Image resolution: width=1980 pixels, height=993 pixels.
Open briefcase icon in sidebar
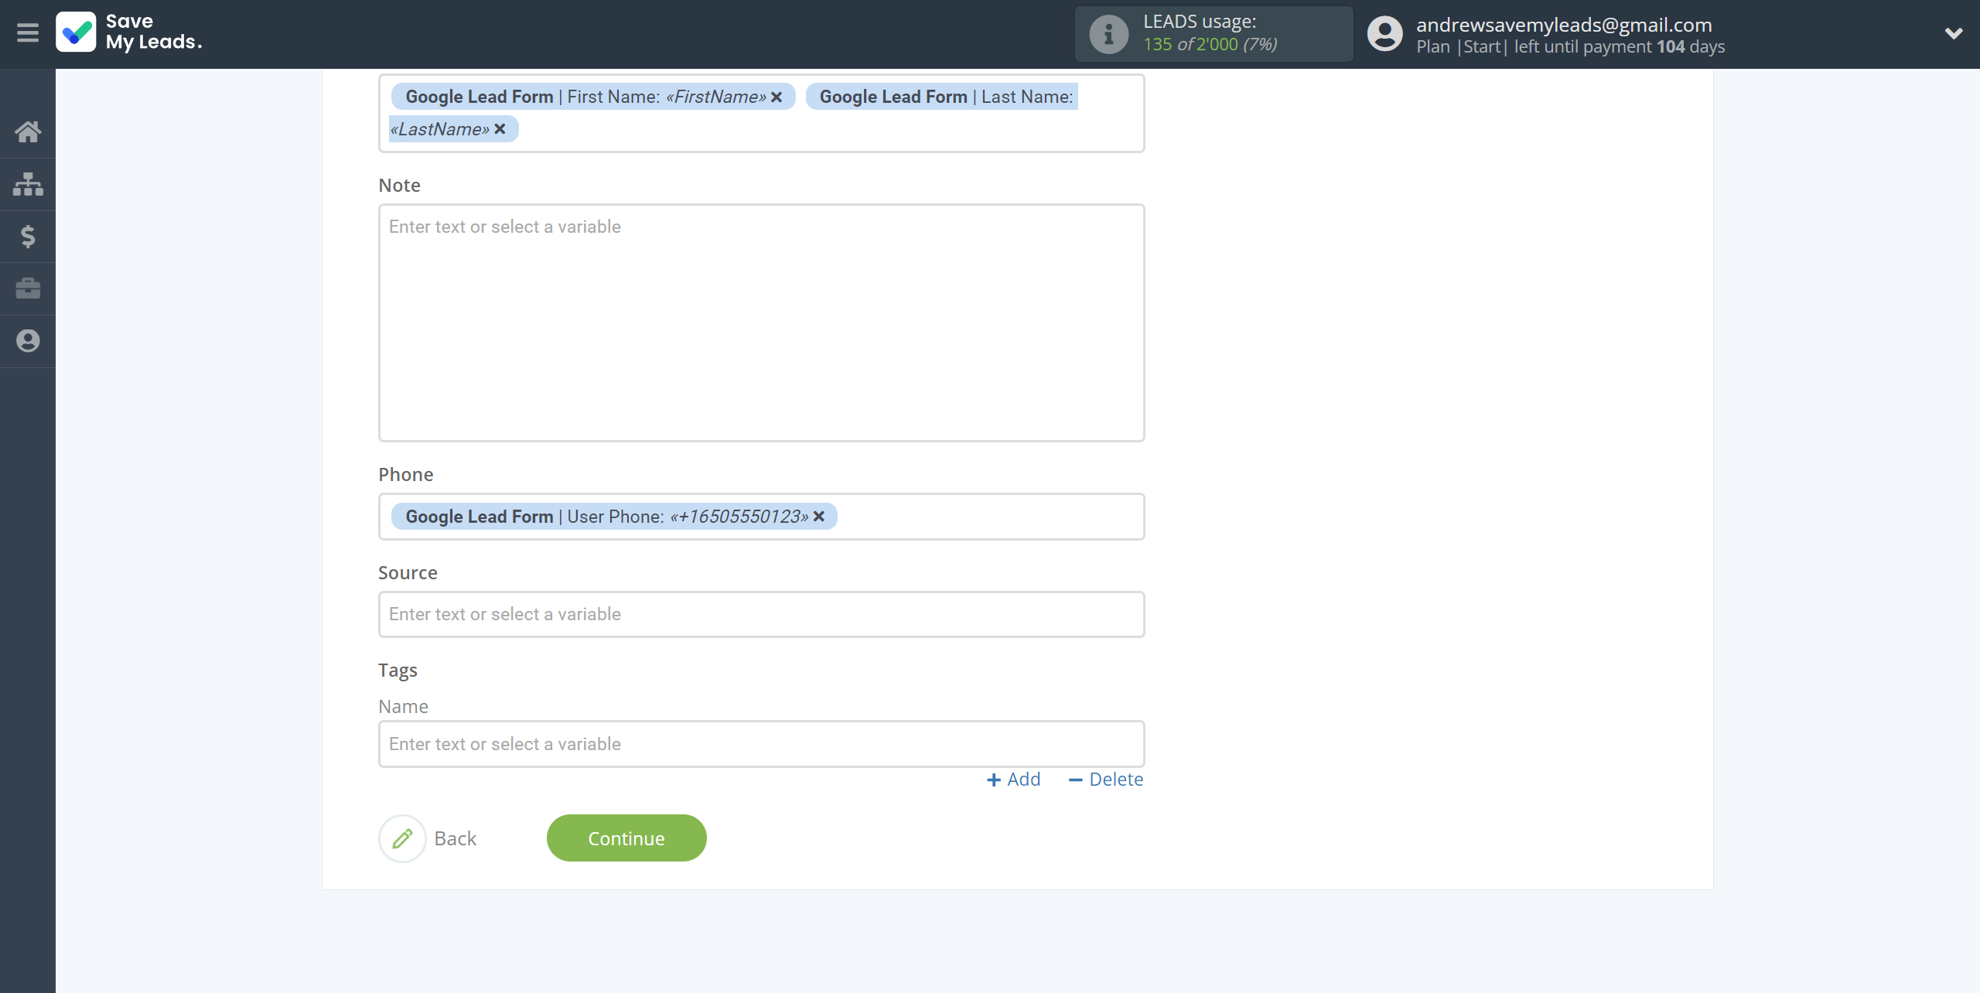pos(28,288)
